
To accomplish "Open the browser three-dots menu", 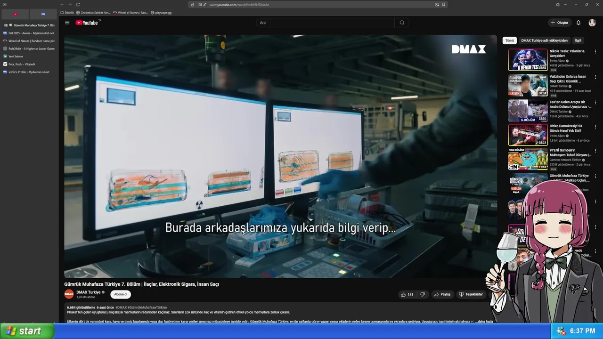I will point(565,4).
